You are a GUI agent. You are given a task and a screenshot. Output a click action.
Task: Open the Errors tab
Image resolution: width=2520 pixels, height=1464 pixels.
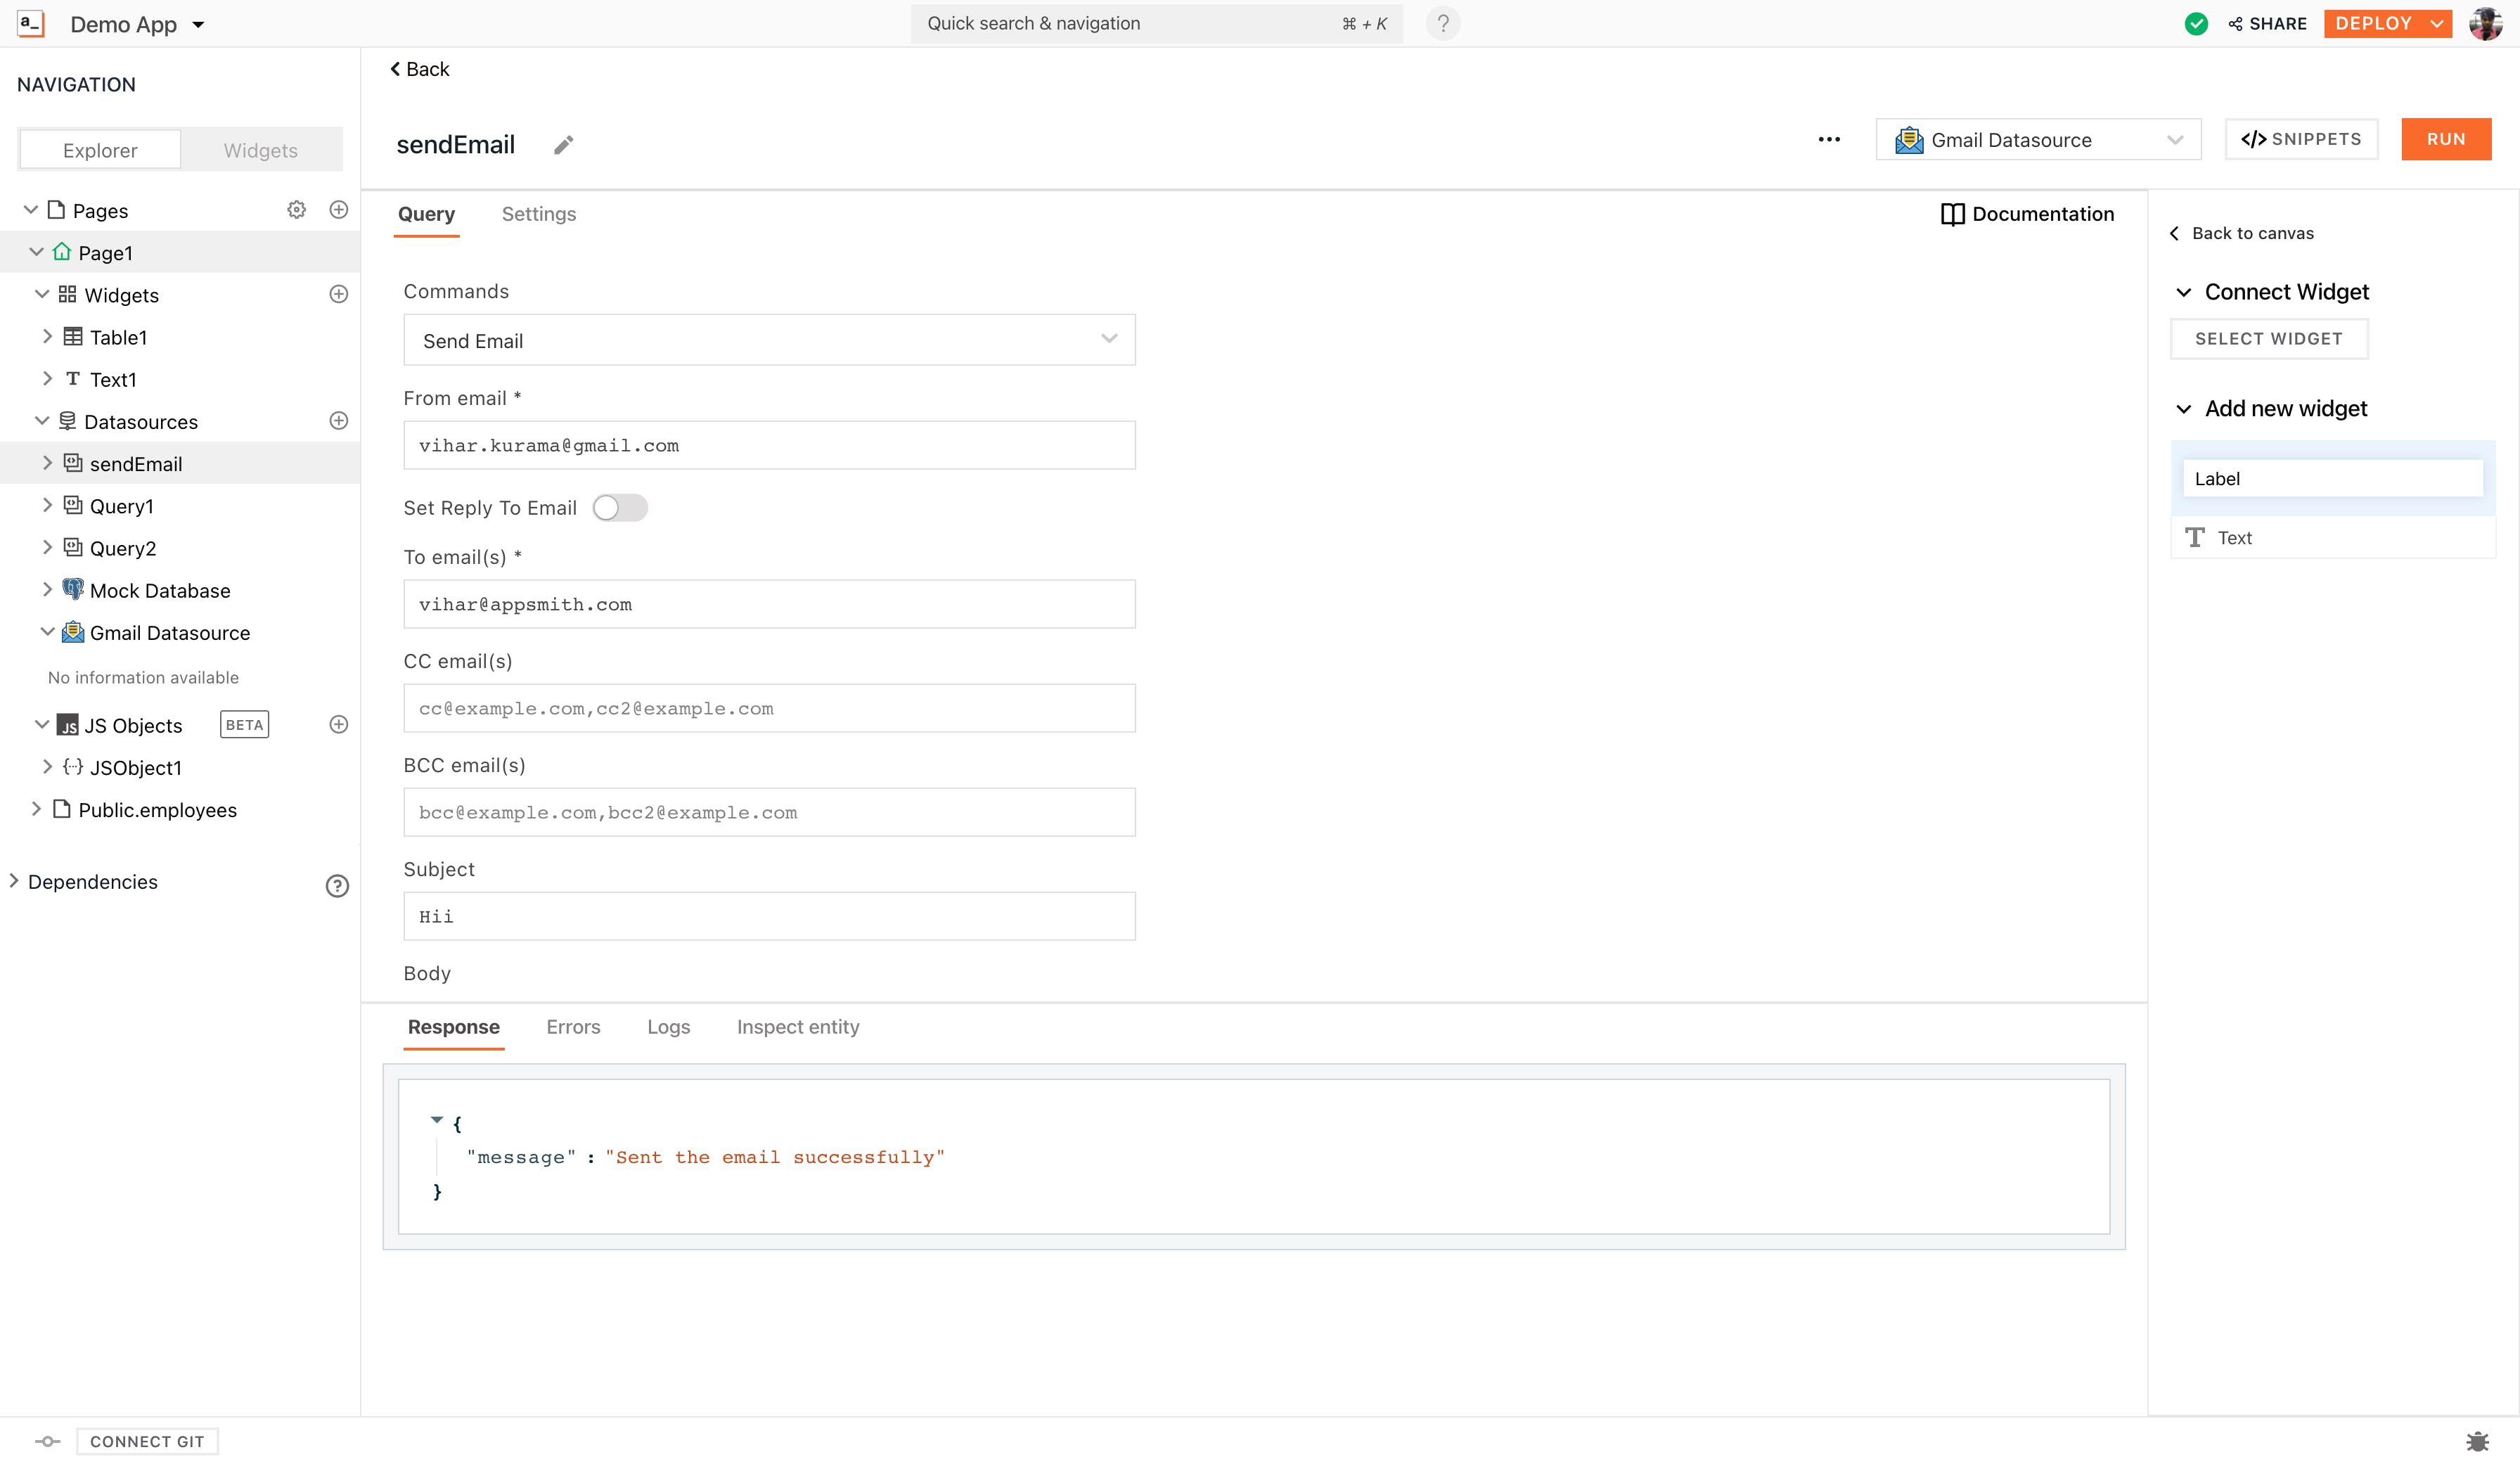coord(573,1027)
